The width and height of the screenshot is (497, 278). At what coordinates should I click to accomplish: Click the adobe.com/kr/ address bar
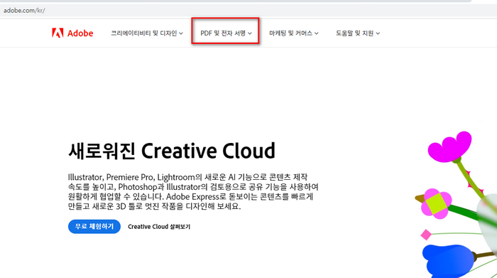pyautogui.click(x=248, y=11)
